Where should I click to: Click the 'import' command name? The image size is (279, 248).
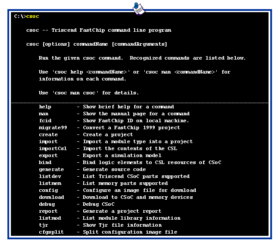[x=48, y=141]
